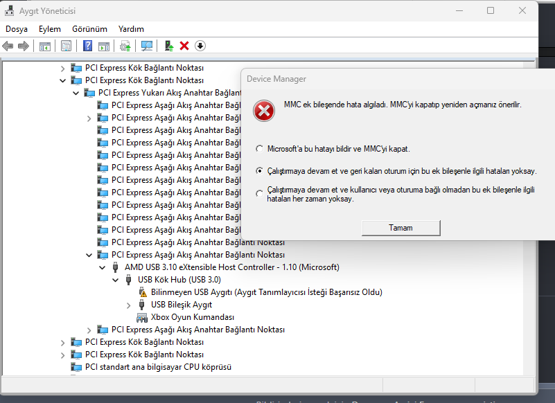Screen dimensions: 555x403
Task: Select the 'Xbox Oyun Kumandası' label
Action: 193,317
